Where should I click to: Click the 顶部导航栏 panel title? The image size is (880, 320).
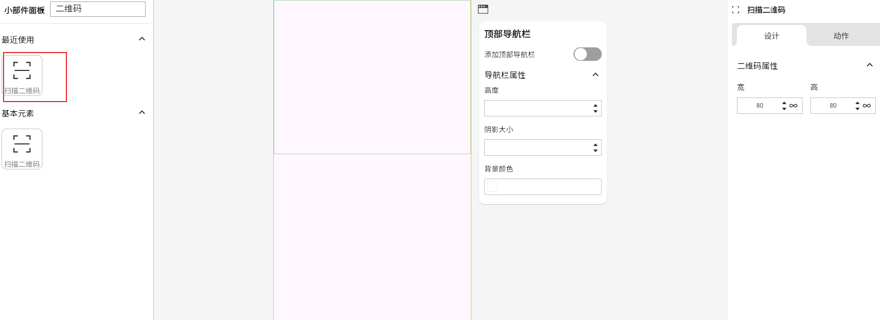pos(507,34)
